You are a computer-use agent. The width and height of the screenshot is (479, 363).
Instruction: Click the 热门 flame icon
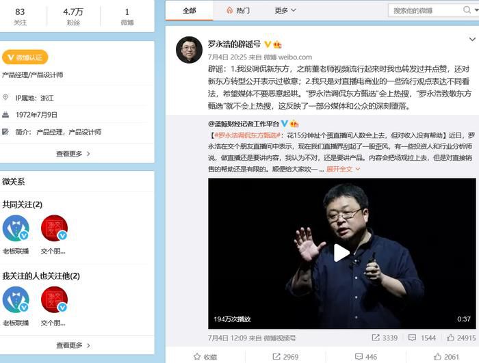(229, 10)
